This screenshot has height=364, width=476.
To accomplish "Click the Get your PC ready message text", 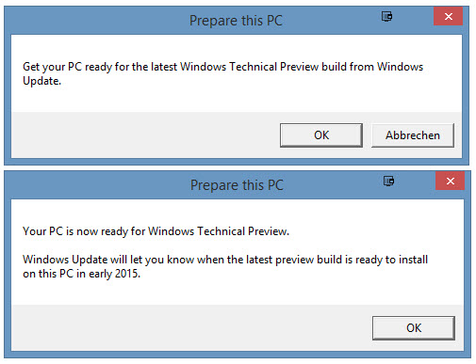I will pos(223,73).
